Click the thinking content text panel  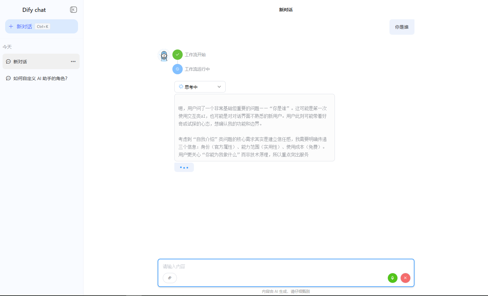tap(255, 128)
